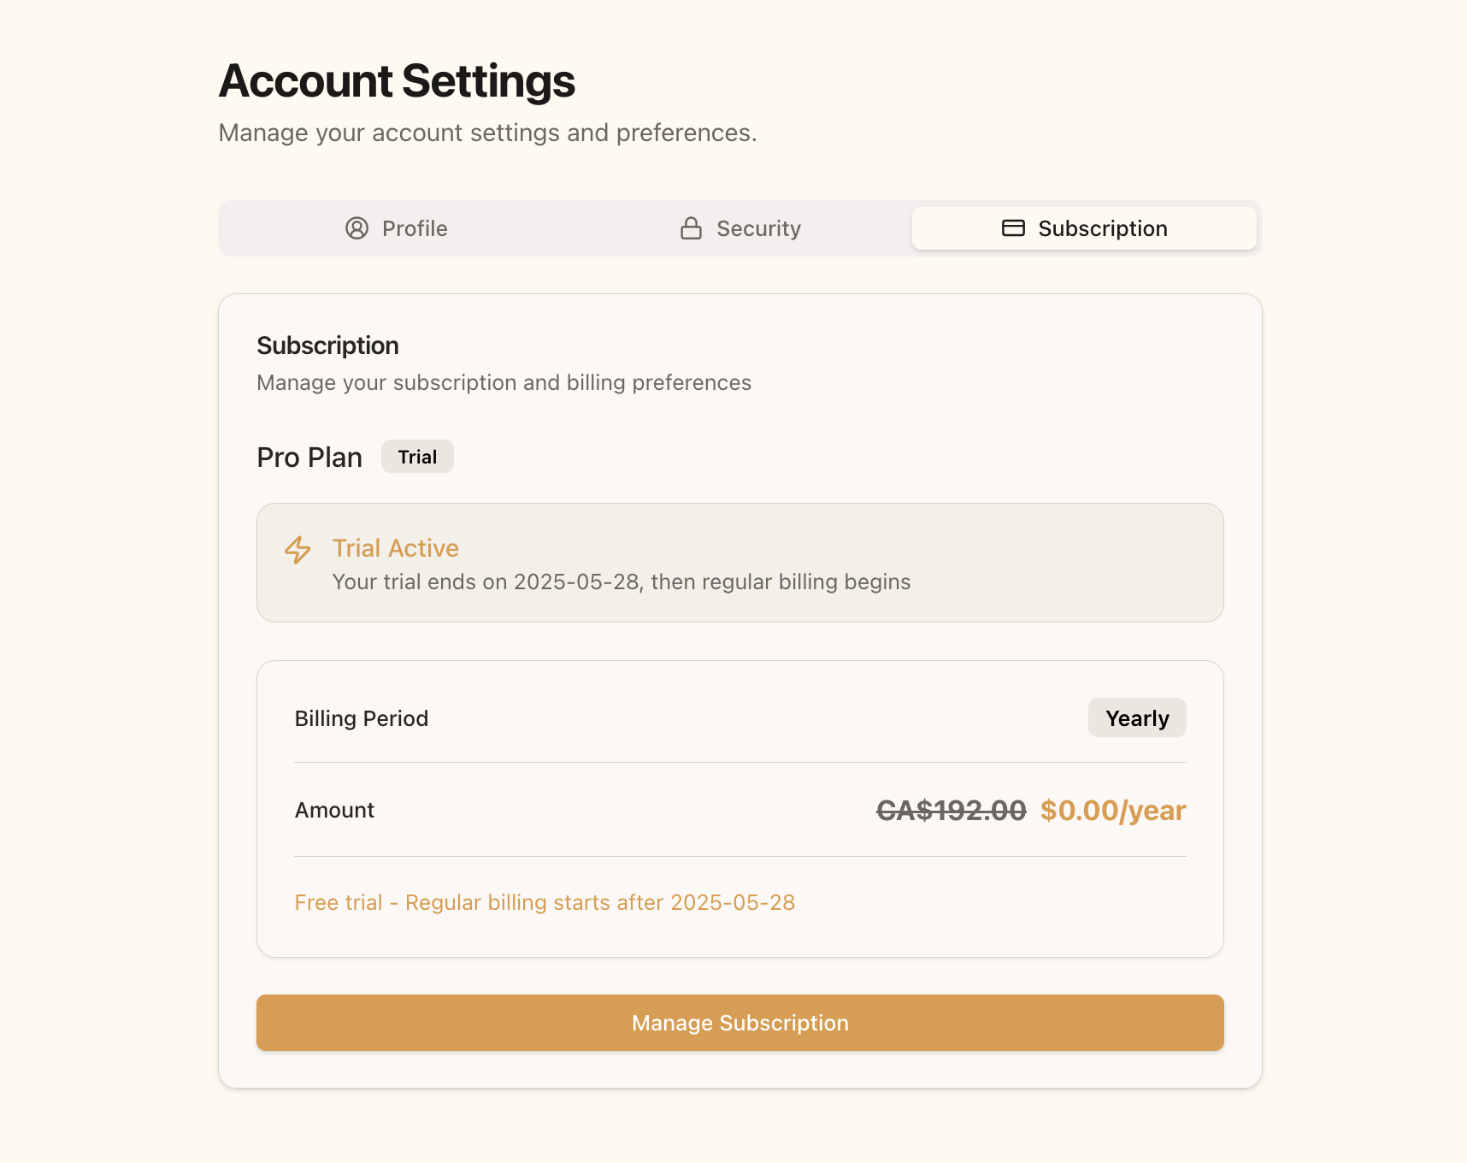Click the Manage Subscription button
The image size is (1467, 1163).
[x=739, y=1023]
